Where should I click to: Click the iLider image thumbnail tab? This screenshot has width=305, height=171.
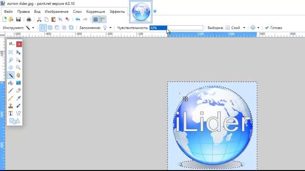pos(141,11)
